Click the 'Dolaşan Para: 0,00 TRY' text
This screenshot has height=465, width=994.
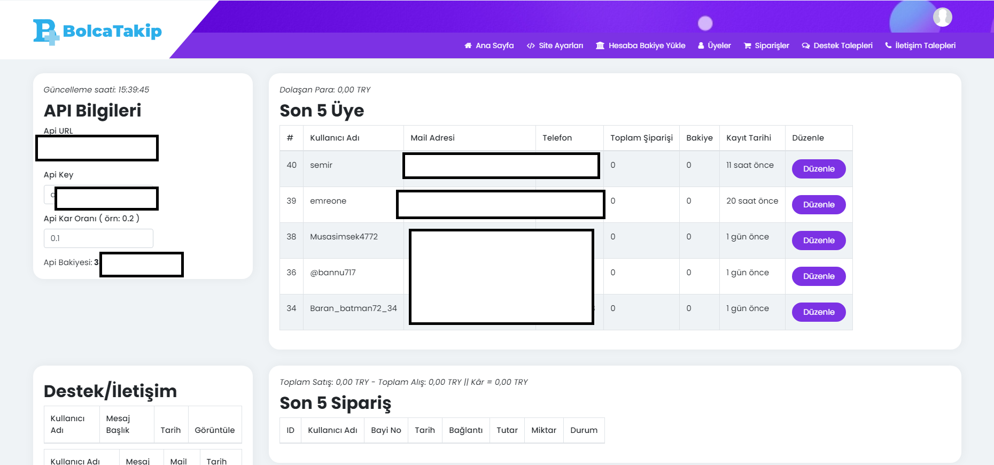325,90
